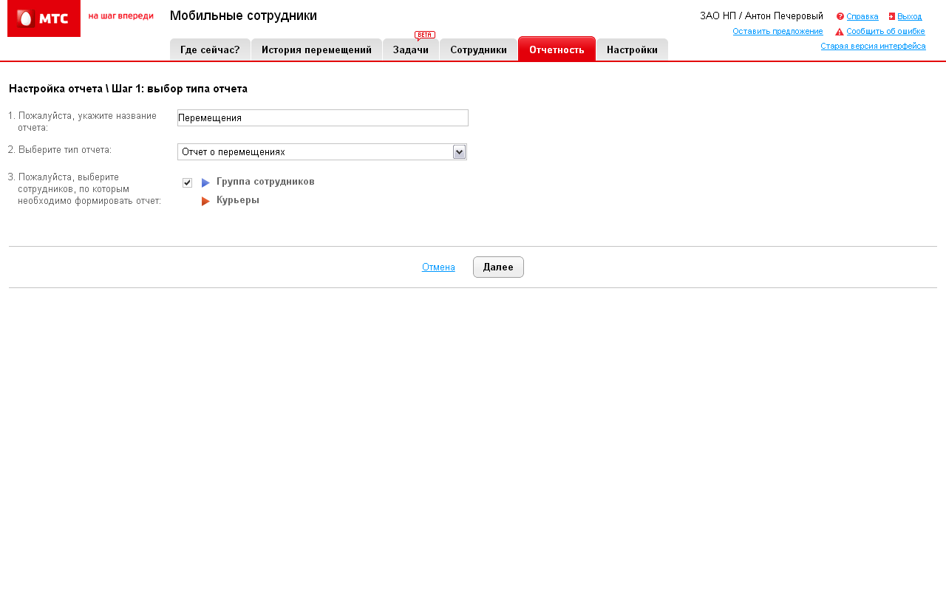Click the BETA badge above Задачи
Viewport: 946px width, 591px height.
(425, 35)
